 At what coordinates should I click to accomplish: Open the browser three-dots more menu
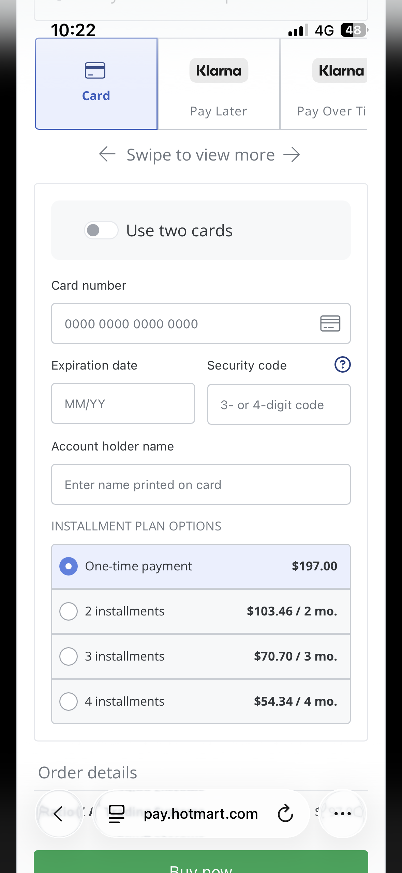342,814
